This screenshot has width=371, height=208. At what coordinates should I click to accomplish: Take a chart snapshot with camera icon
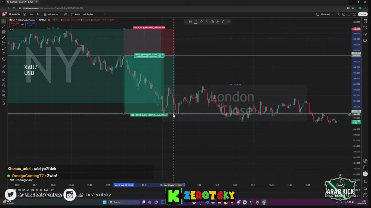pos(354,14)
